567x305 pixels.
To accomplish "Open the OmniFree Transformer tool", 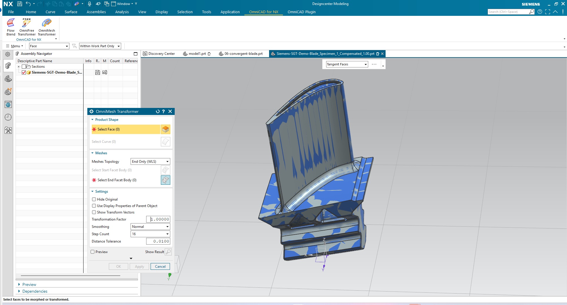I will pyautogui.click(x=26, y=23).
